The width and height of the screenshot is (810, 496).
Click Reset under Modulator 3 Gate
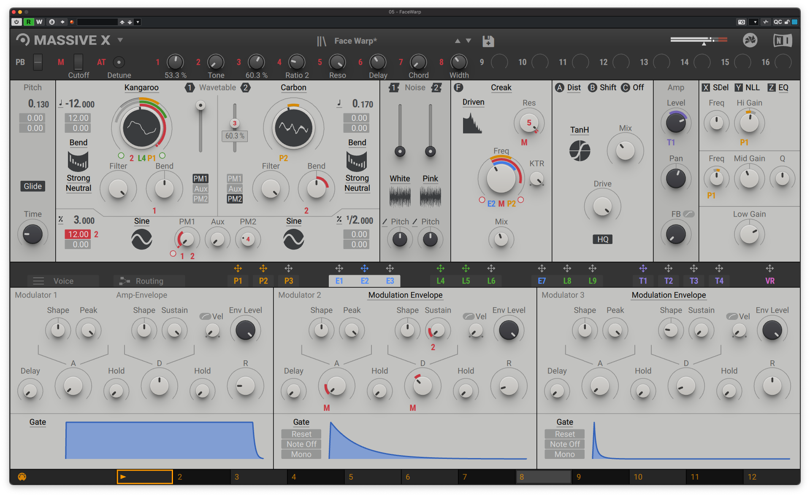click(x=564, y=434)
